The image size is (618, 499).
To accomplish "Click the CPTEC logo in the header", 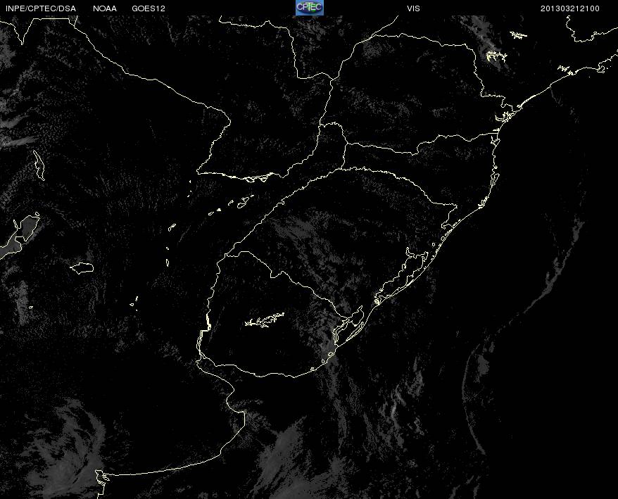I will [310, 8].
